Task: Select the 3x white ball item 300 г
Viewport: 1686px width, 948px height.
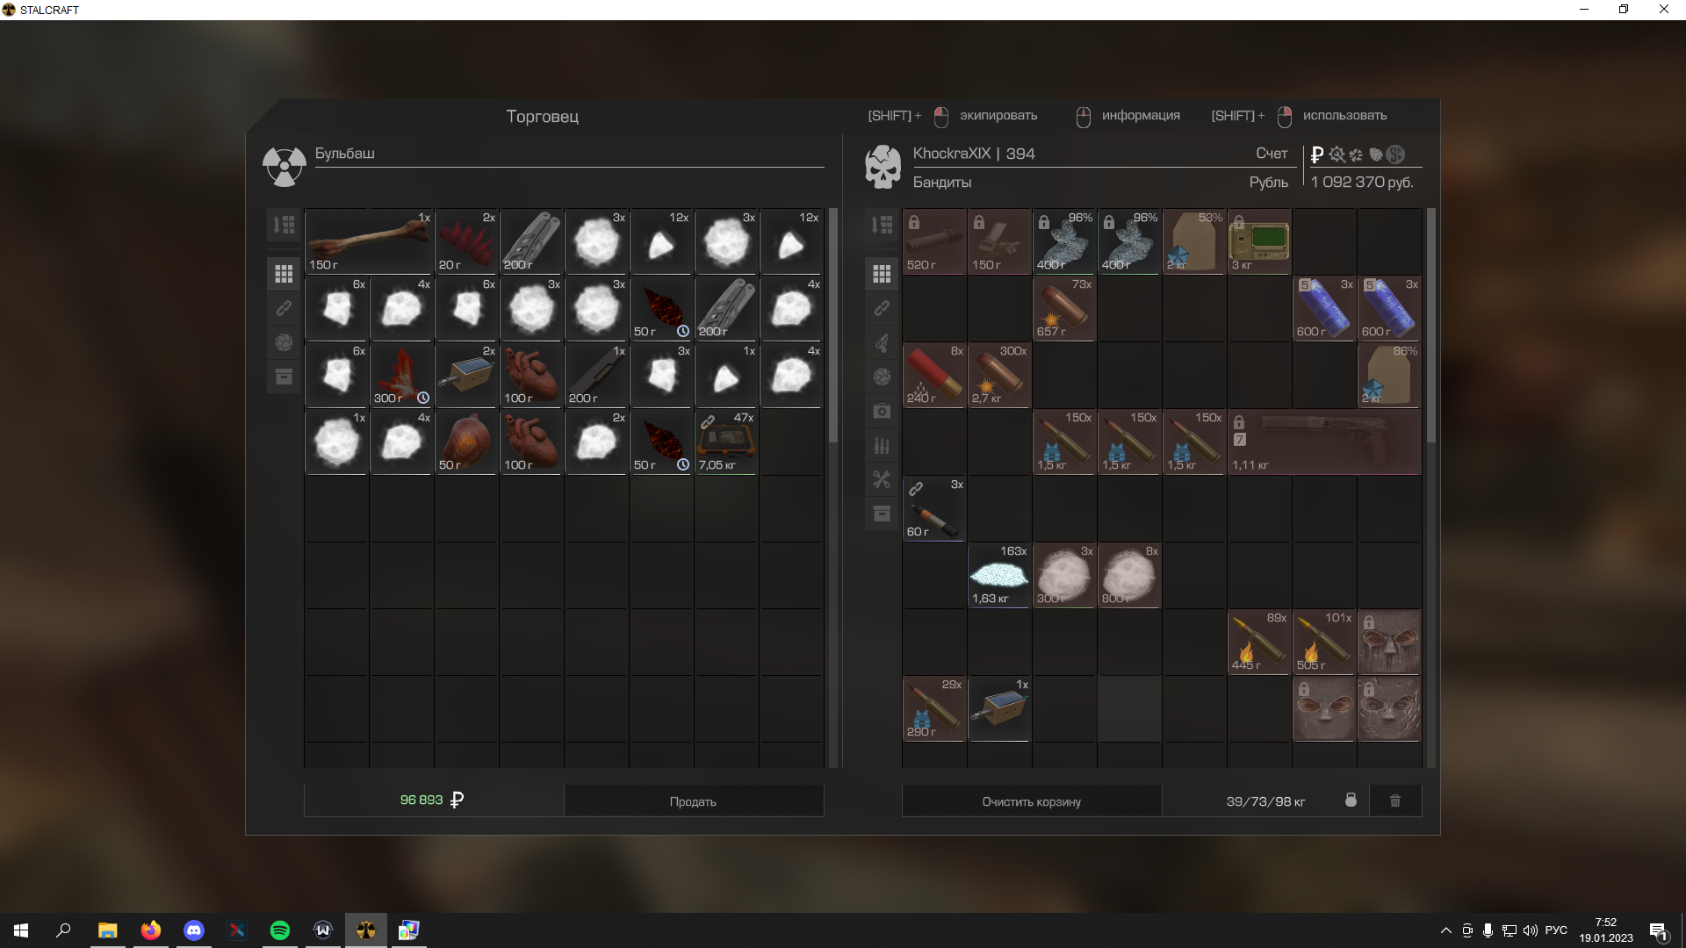Action: pos(1064,575)
